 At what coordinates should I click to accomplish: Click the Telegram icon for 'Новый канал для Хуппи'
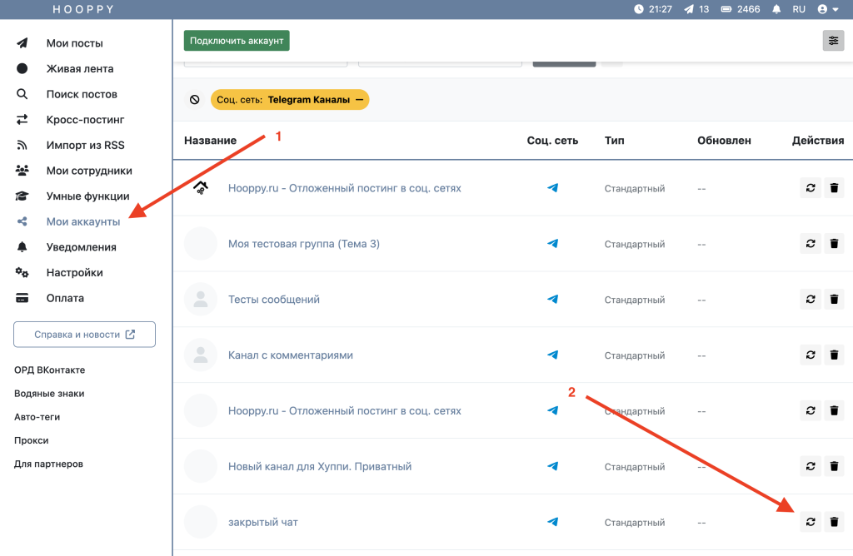point(552,466)
